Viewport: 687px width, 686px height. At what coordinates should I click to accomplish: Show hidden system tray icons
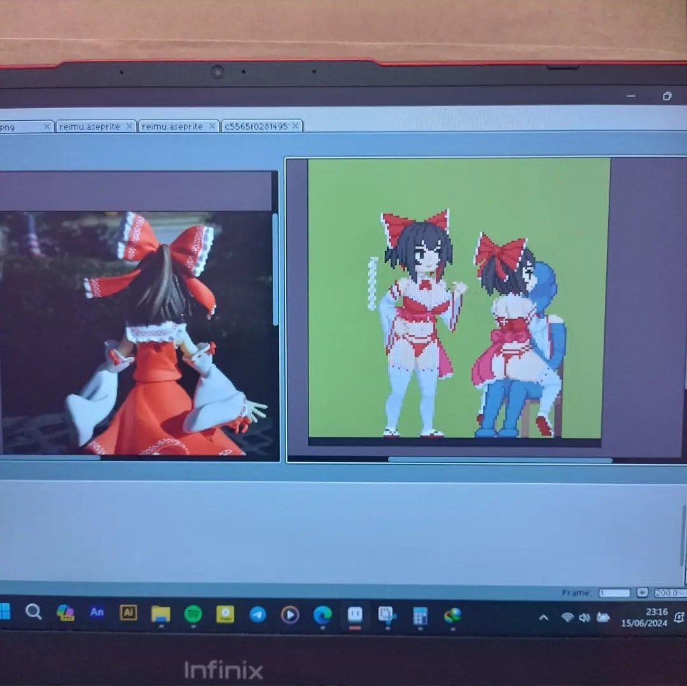click(x=543, y=618)
